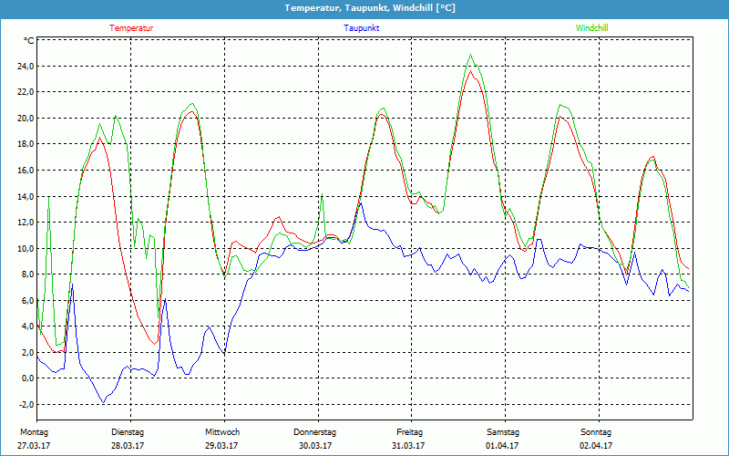Click the Mittwoch day label

pyautogui.click(x=222, y=432)
